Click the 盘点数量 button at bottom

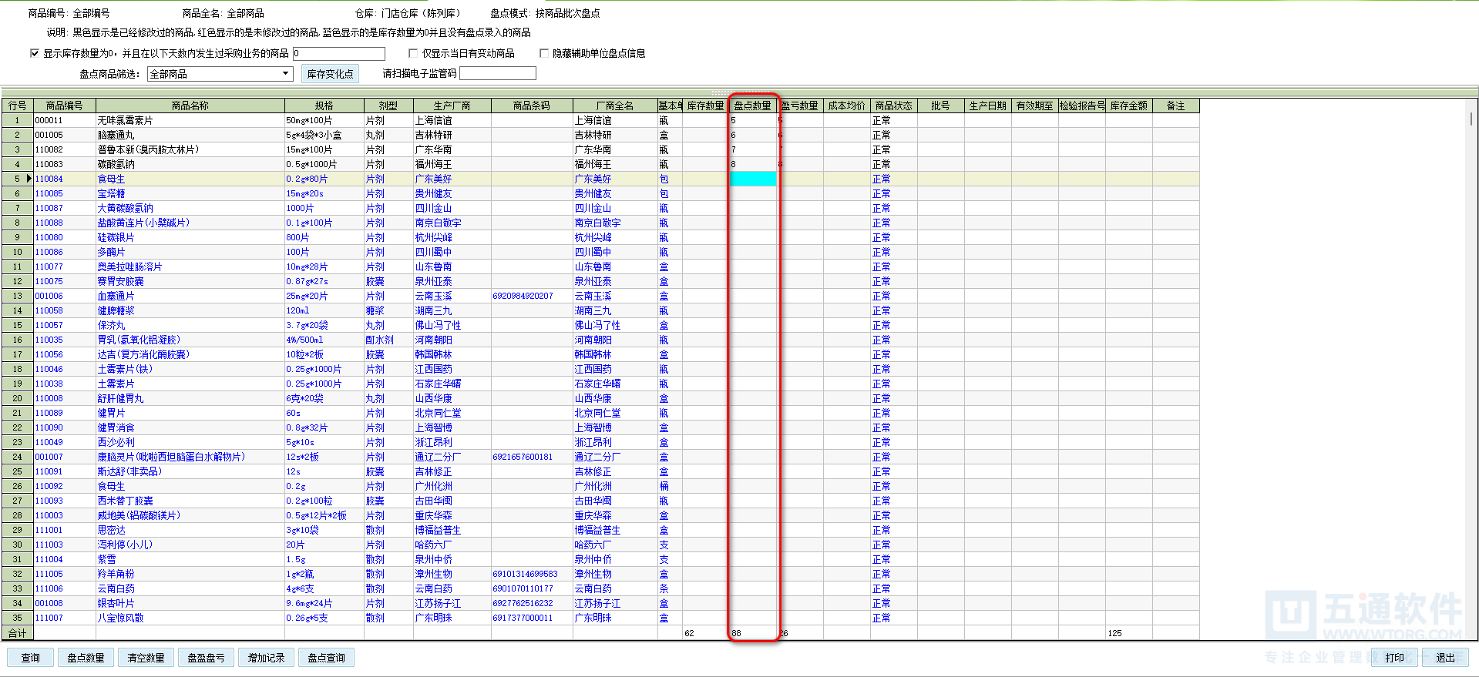[x=86, y=658]
